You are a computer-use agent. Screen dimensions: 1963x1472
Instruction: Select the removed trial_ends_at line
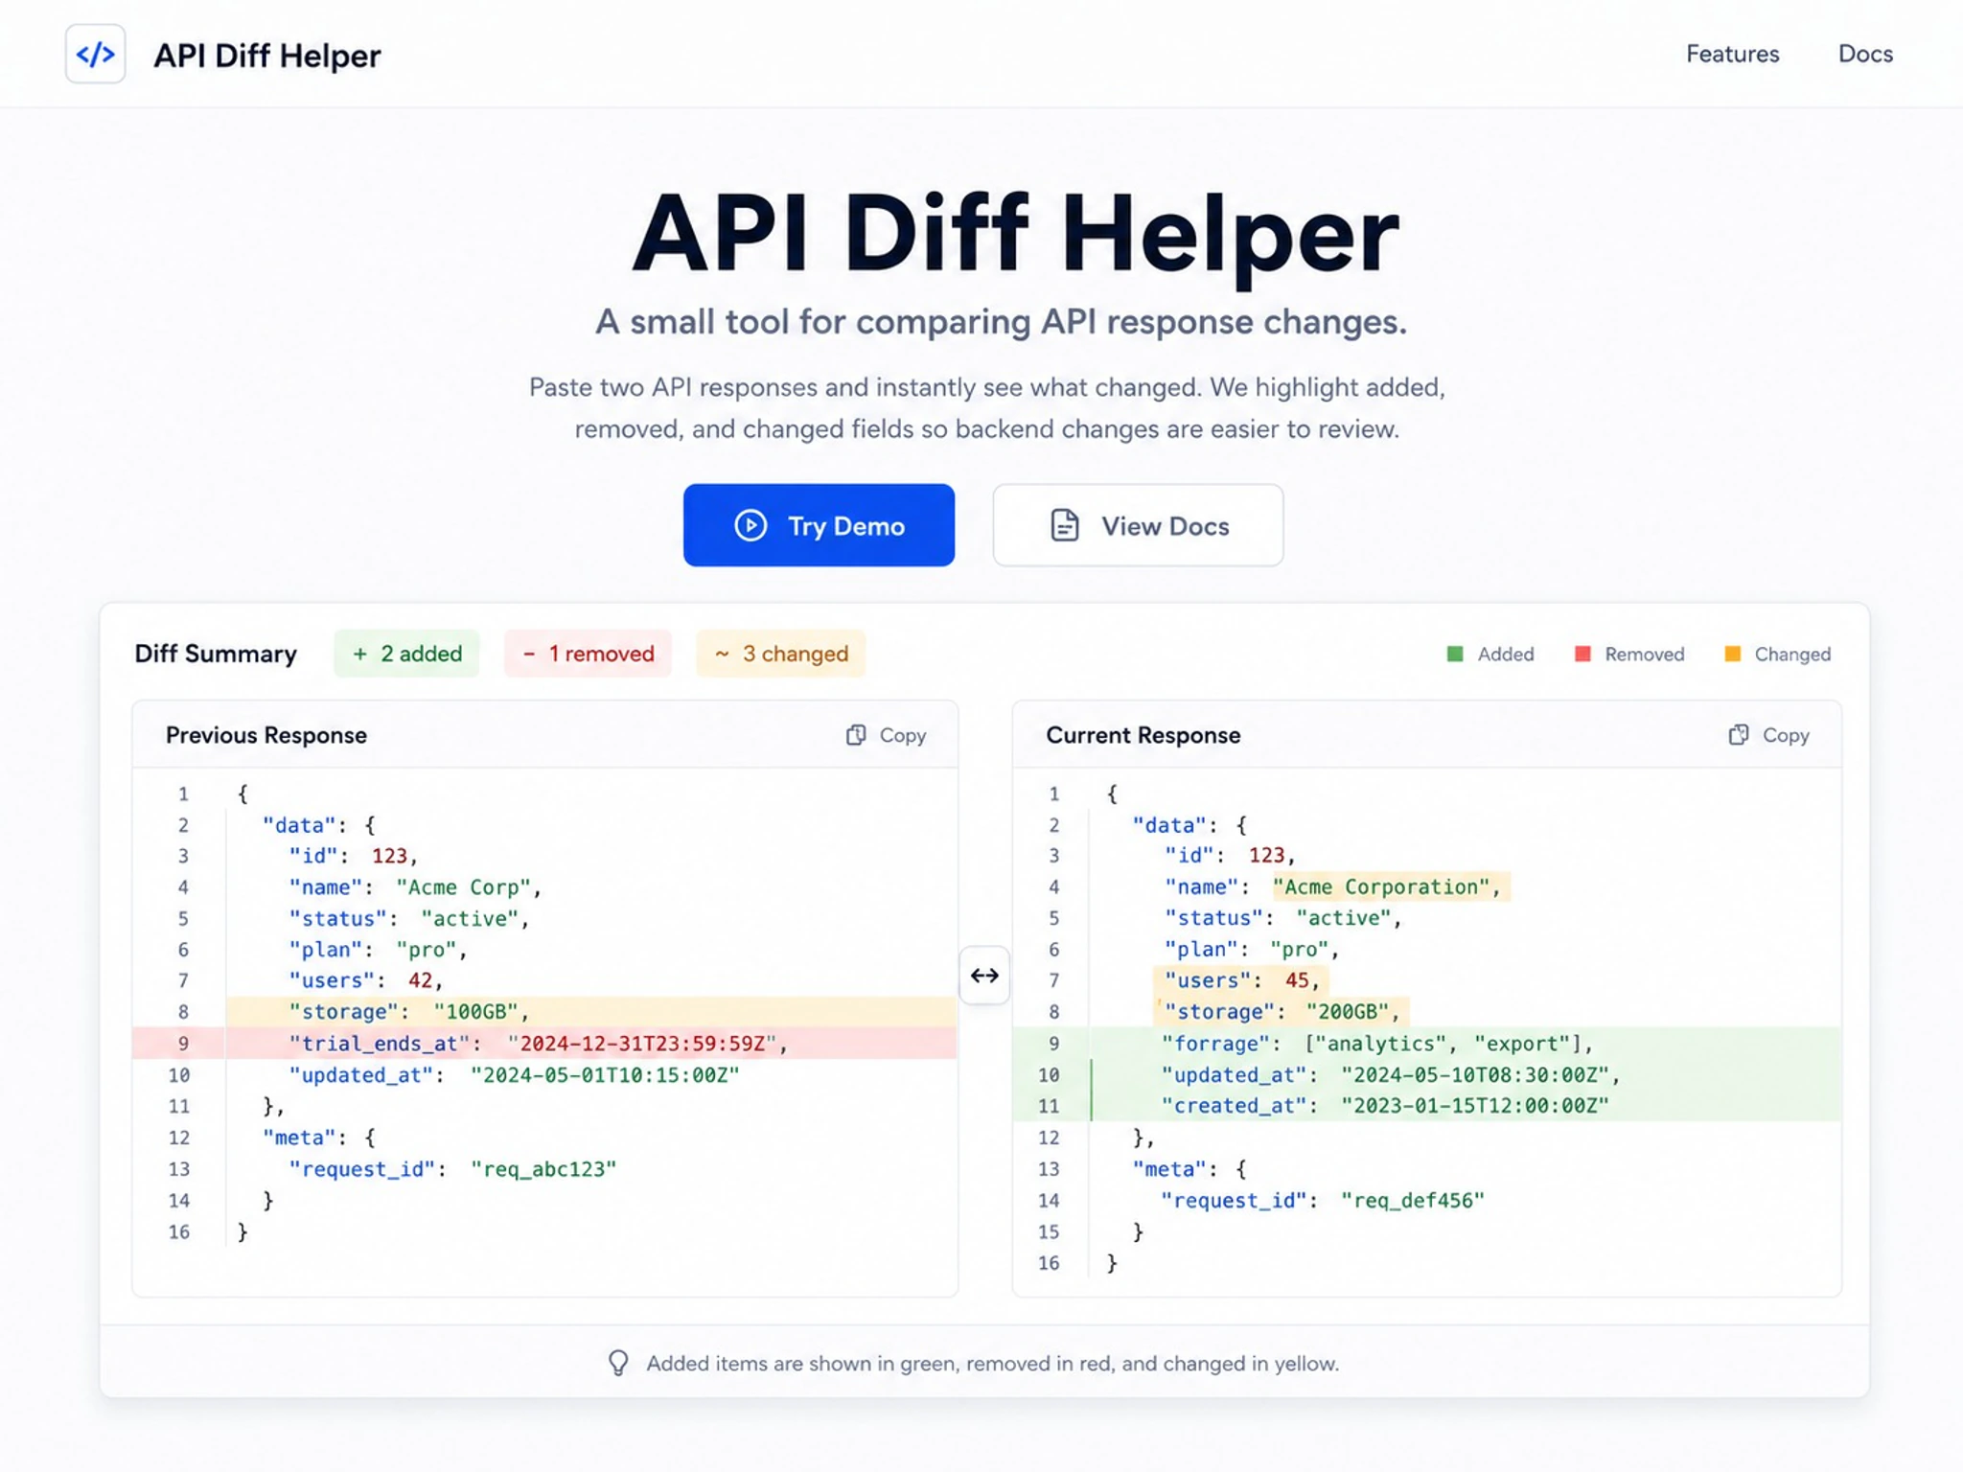pos(544,1043)
